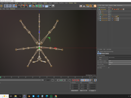The width and height of the screenshot is (131, 98).
Task: Go to end of animation
Action: (70, 80)
